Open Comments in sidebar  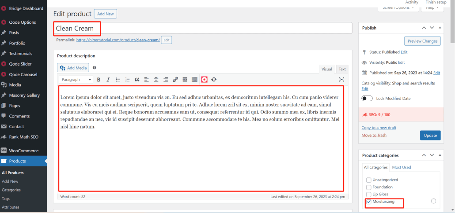[x=23, y=116]
